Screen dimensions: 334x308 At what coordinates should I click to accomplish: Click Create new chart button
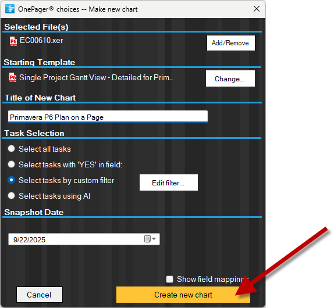[183, 295]
